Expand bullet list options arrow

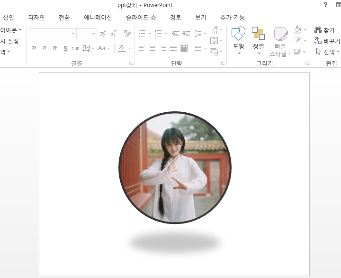pyautogui.click(x=150, y=34)
